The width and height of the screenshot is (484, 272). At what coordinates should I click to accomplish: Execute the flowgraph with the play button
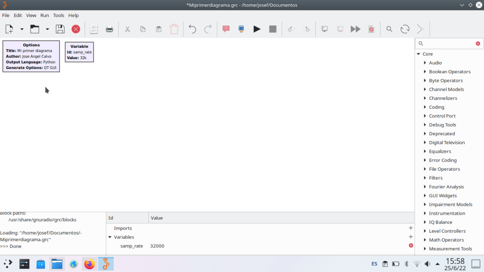[x=257, y=29]
